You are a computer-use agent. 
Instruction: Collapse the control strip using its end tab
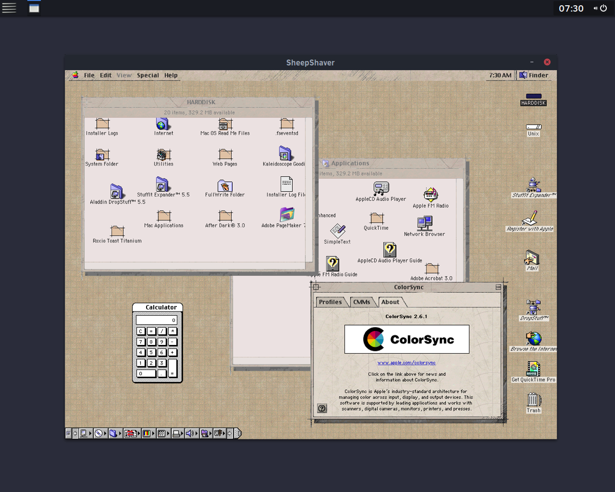[x=237, y=434]
